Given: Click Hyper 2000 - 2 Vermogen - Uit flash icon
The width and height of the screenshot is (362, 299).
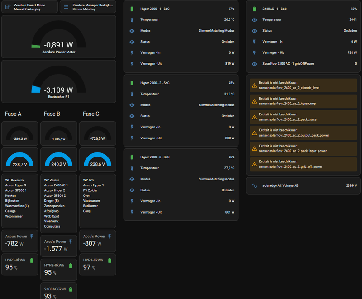Looking at the screenshot, I should pyautogui.click(x=132, y=138).
